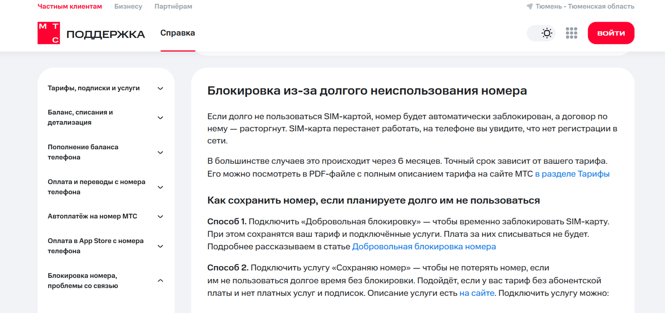Image resolution: width=665 pixels, height=313 pixels.
Task: Select Частным клиентам in top menu
Action: (x=70, y=7)
